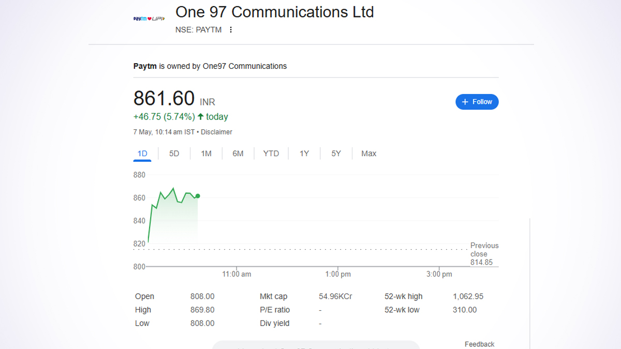Click the Paytm UPI logo
621x349 pixels.
pyautogui.click(x=149, y=19)
